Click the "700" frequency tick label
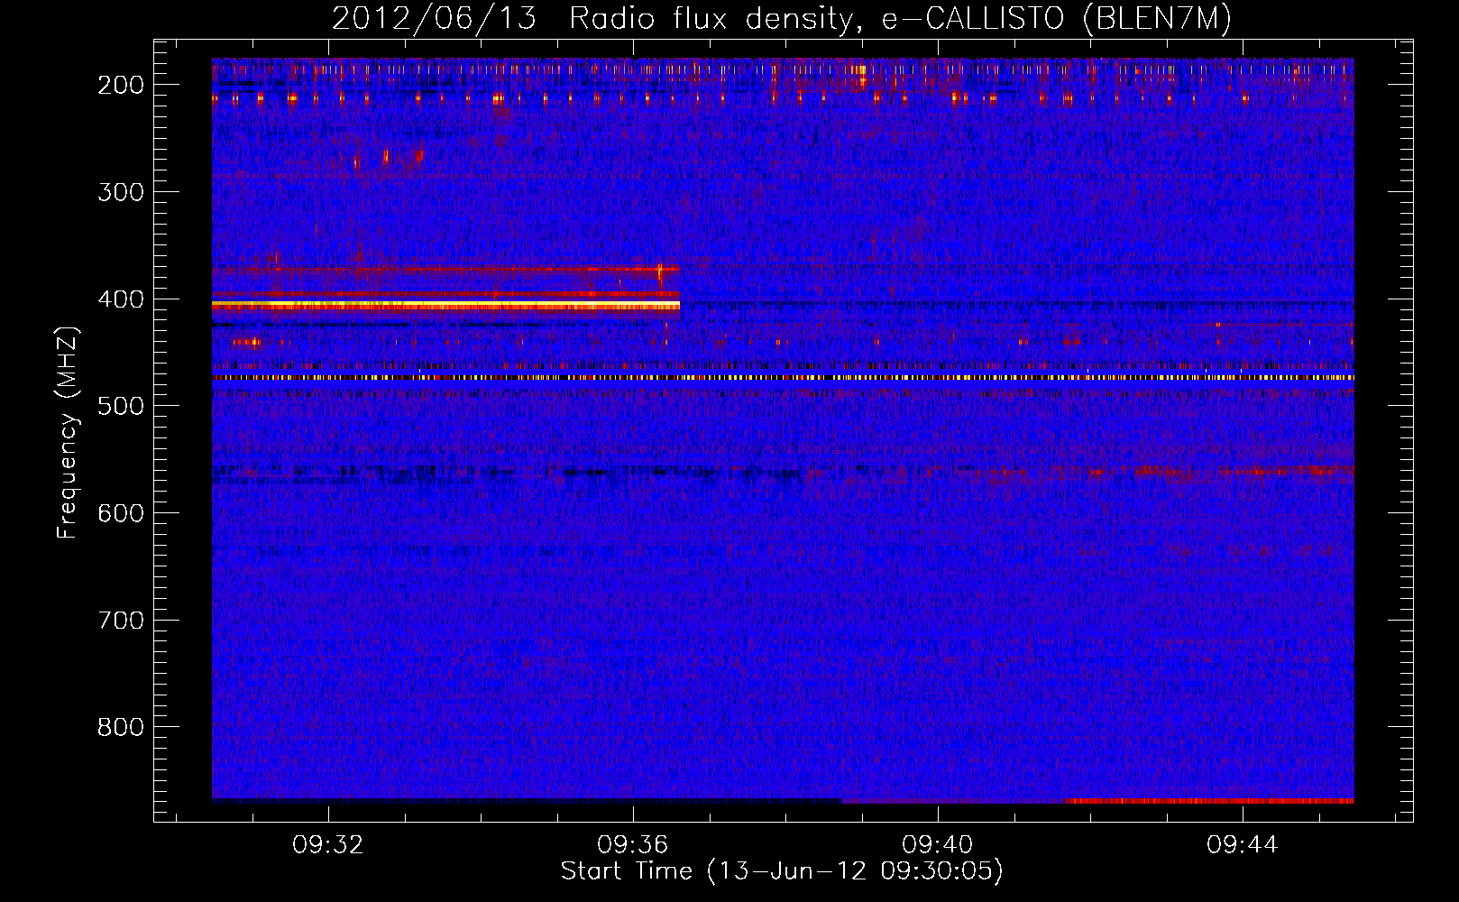Image resolution: width=1459 pixels, height=902 pixels. (121, 621)
